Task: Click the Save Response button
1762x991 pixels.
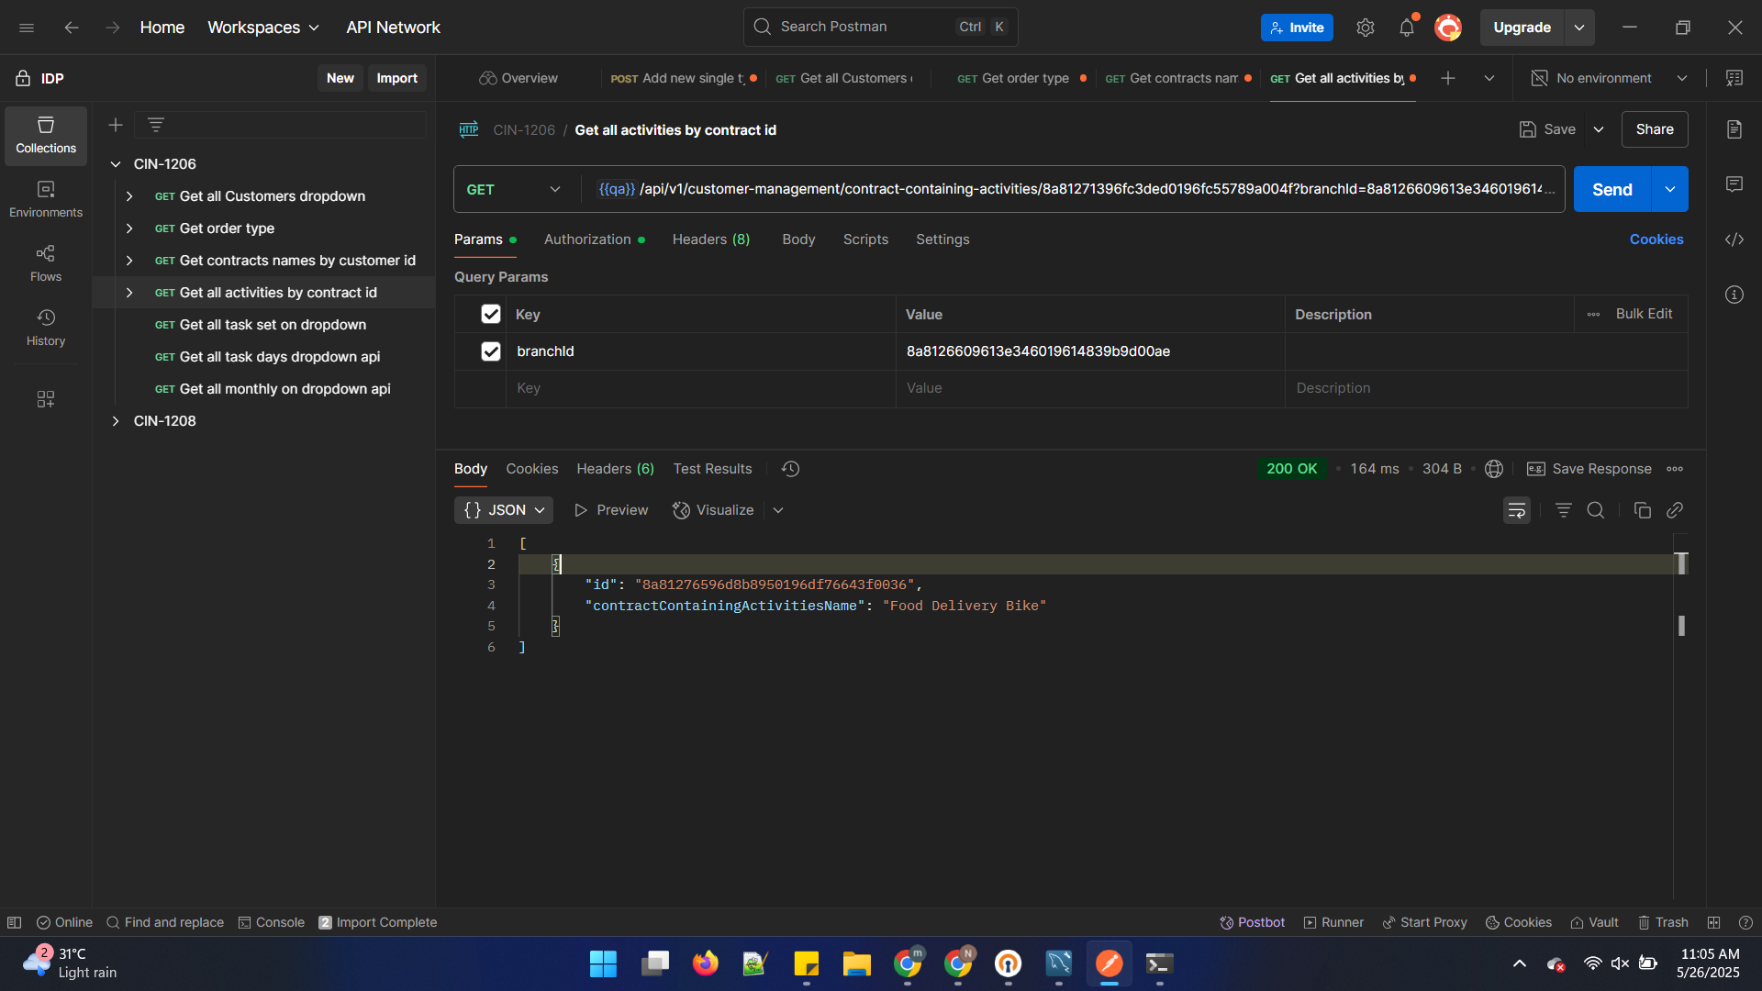Action: tap(1589, 469)
